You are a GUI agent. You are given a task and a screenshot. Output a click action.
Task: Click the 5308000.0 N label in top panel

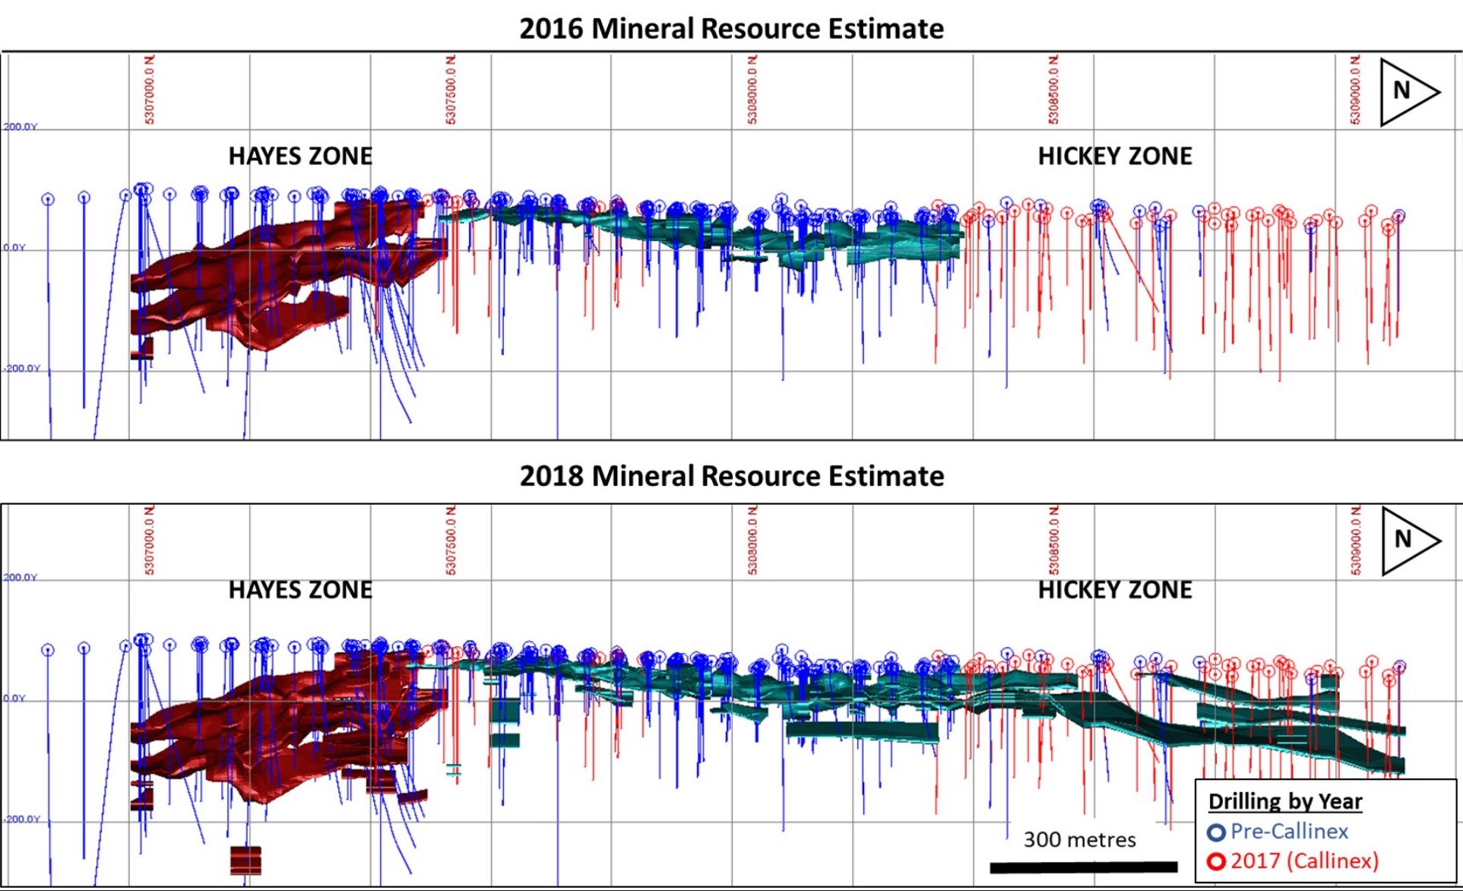752,89
